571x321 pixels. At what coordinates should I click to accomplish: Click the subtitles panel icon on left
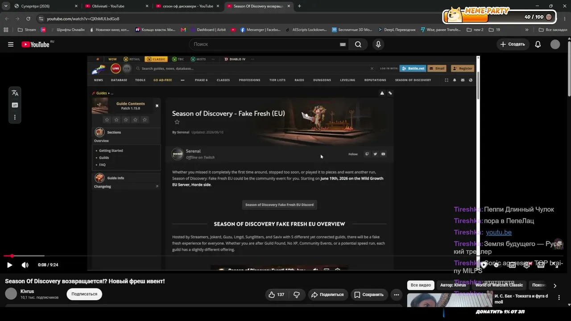[15, 105]
